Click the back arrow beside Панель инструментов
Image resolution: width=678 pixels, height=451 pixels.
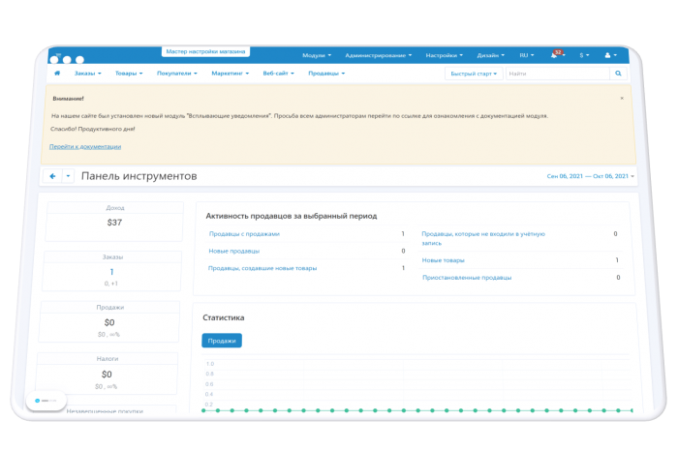click(x=52, y=176)
